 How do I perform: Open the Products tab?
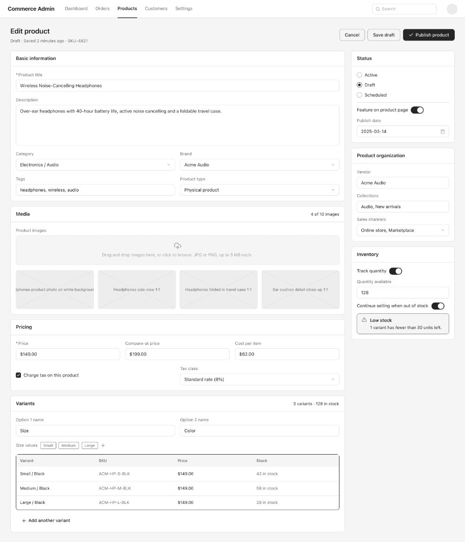tap(127, 9)
